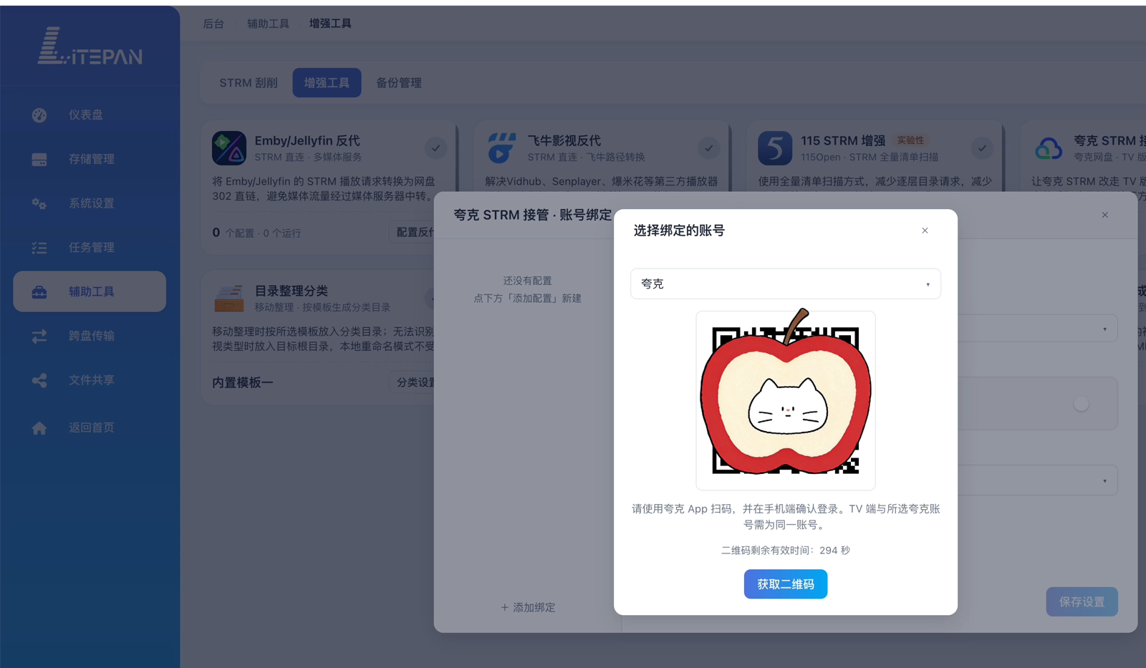Open the 备份管理 tab

click(399, 83)
